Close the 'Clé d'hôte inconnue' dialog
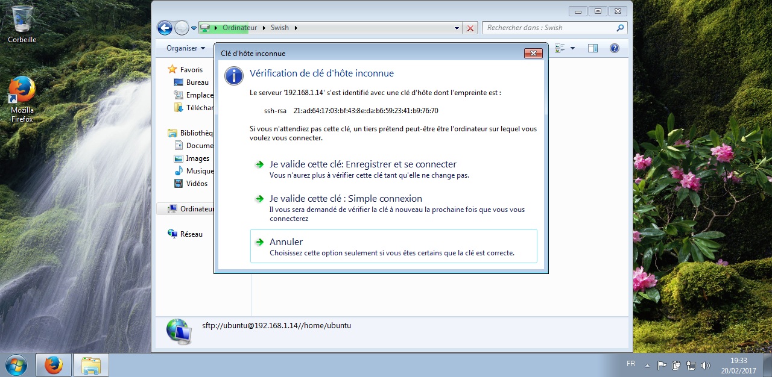This screenshot has width=772, height=377. [x=533, y=54]
